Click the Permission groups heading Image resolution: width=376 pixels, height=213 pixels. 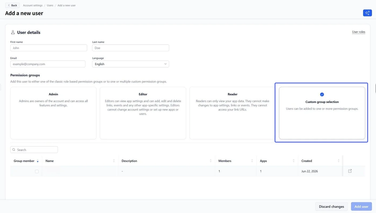[25, 75]
